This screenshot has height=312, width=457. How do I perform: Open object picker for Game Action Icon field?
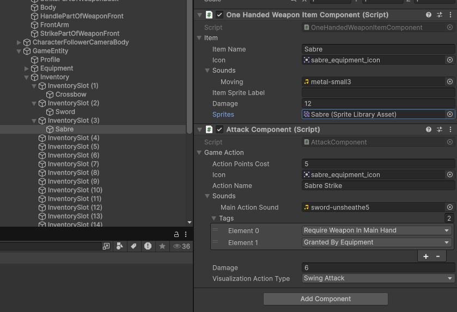(450, 174)
